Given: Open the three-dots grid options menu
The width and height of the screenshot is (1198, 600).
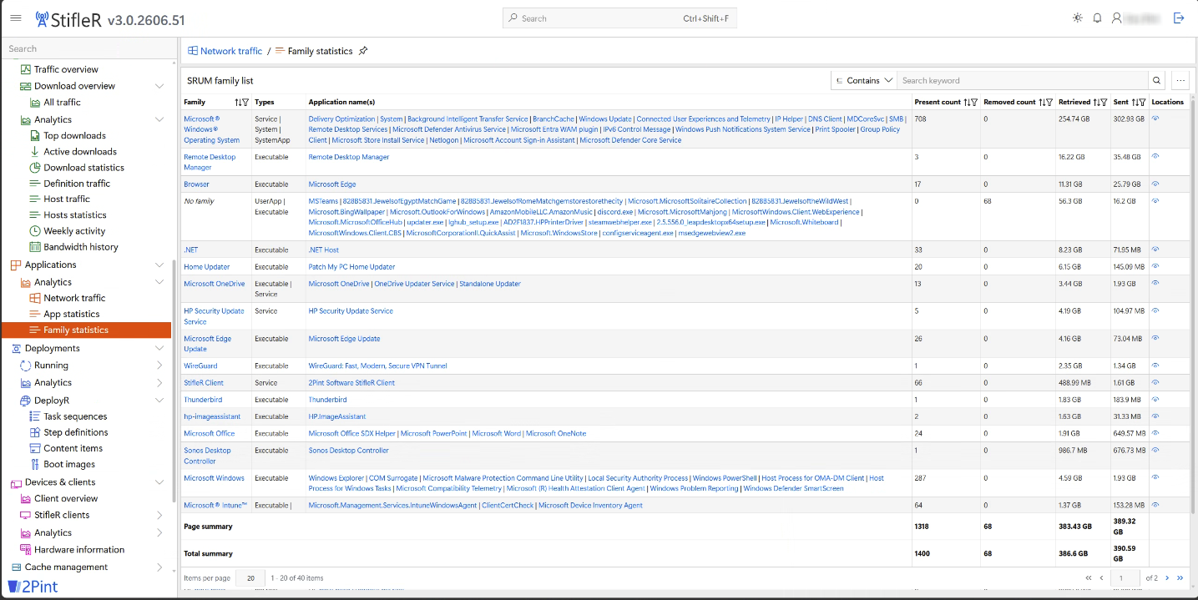Looking at the screenshot, I should [1180, 80].
